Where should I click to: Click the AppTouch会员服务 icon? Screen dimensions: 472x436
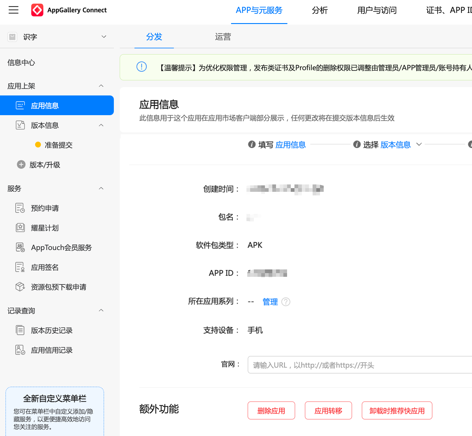pos(20,247)
